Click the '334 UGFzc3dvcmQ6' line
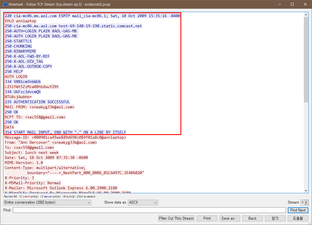Screen dimensions: 312x225 coord(23,92)
